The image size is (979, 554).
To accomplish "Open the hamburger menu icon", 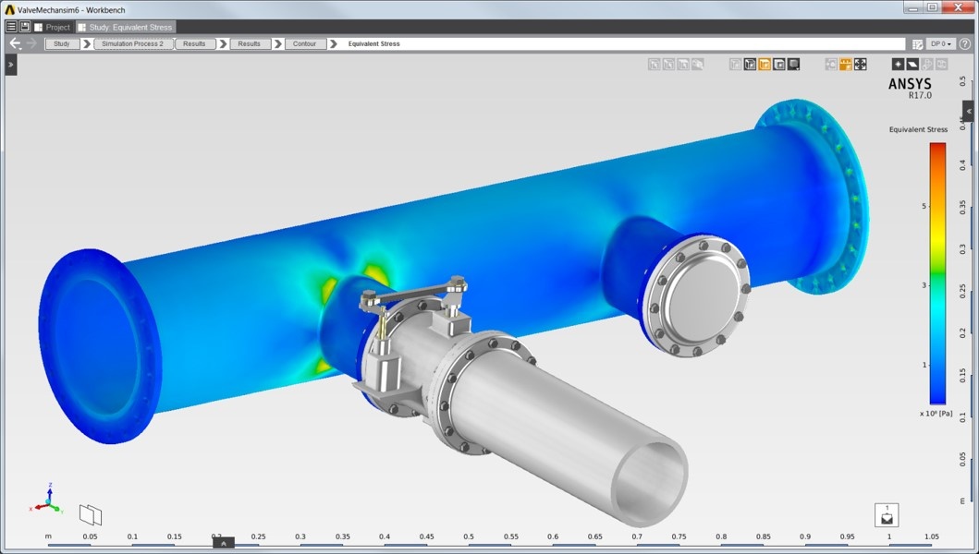I will (x=11, y=27).
